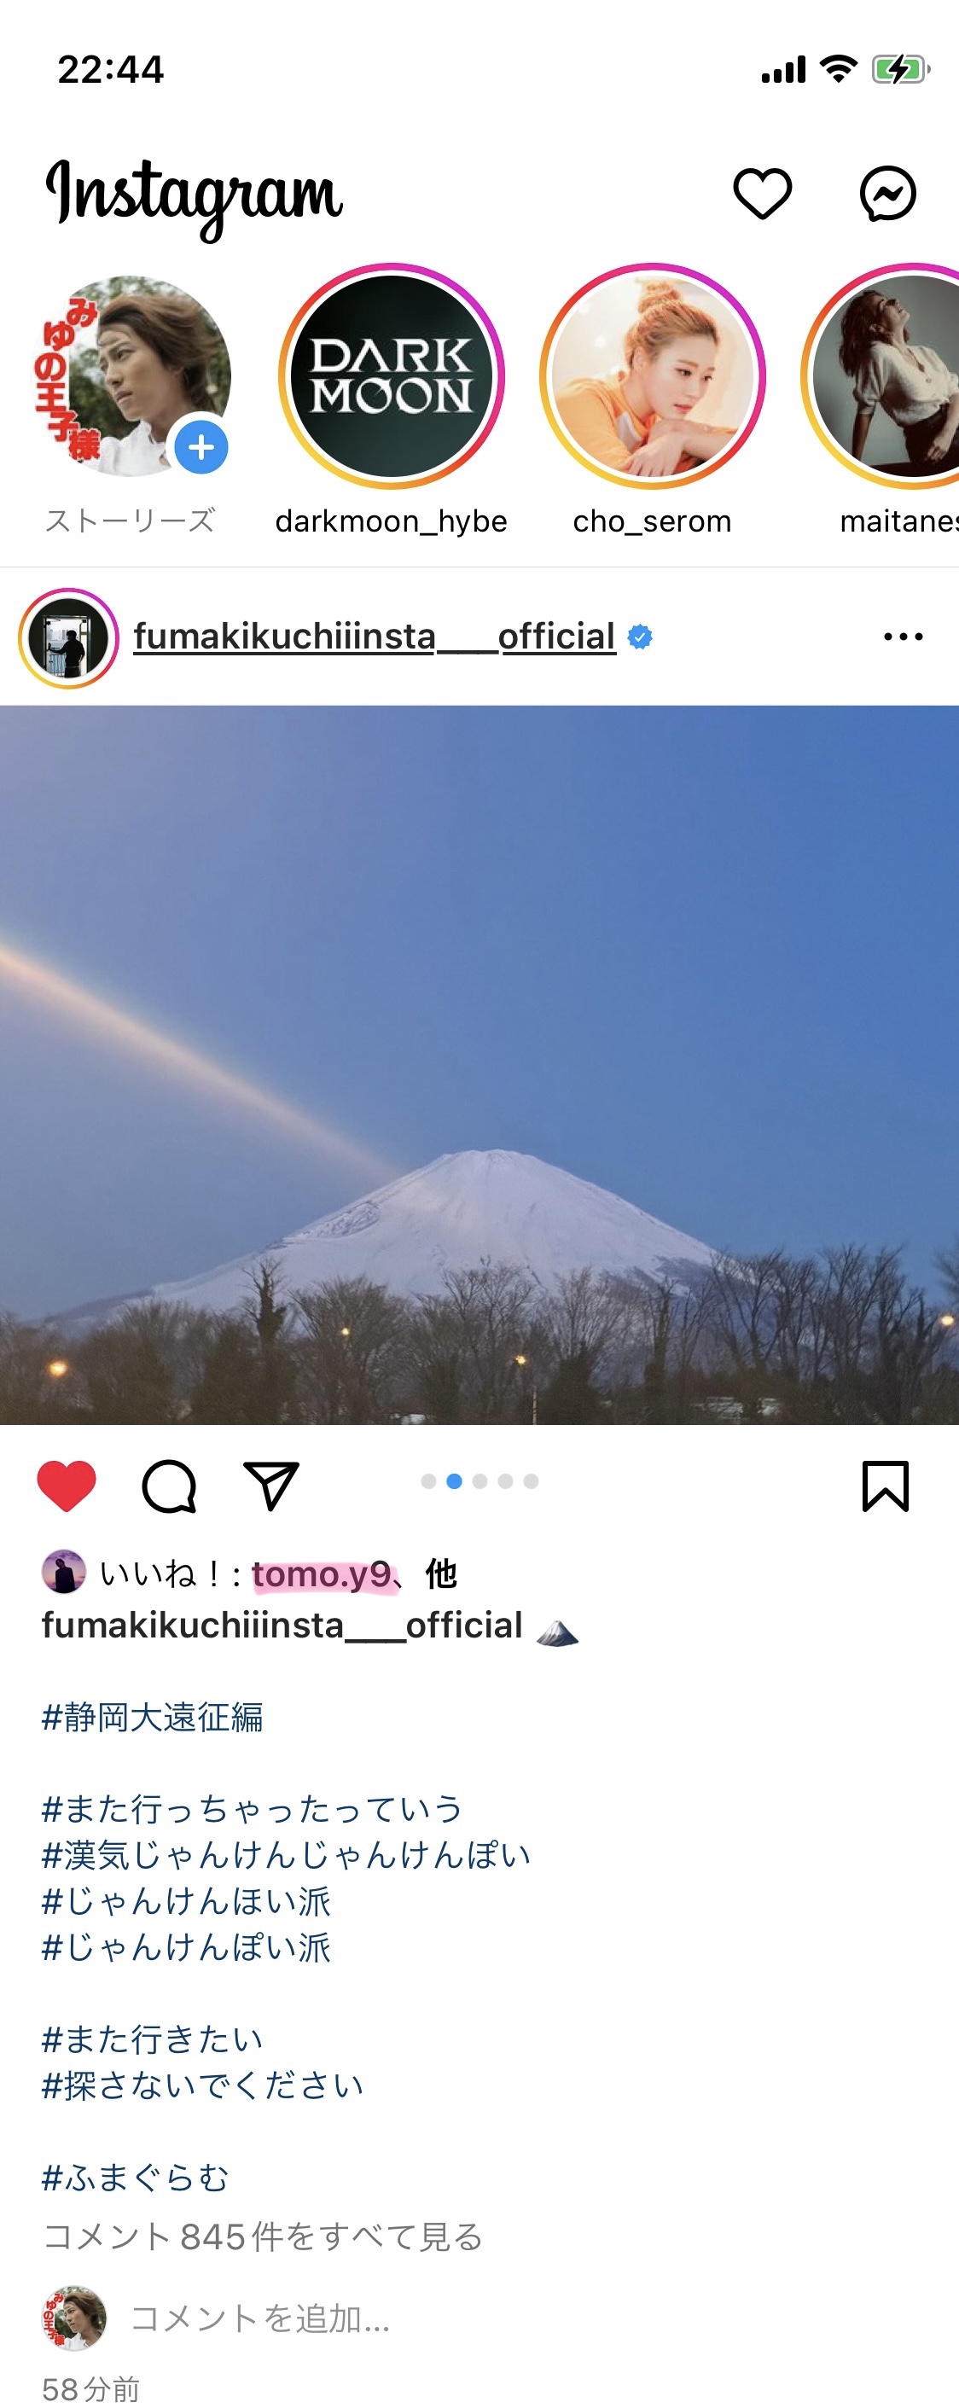This screenshot has height=2408, width=959.
Task: Open tomo.y9 profile from likes
Action: click(322, 1575)
